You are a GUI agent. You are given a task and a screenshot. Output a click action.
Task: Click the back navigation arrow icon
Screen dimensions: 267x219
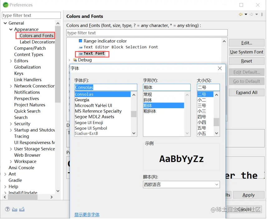241,14
